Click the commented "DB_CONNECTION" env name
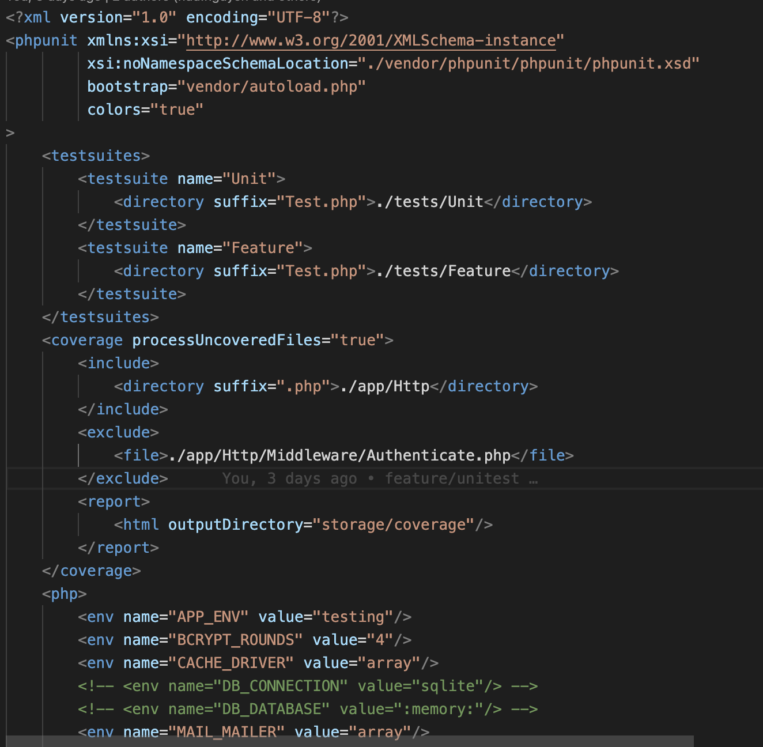 281,686
